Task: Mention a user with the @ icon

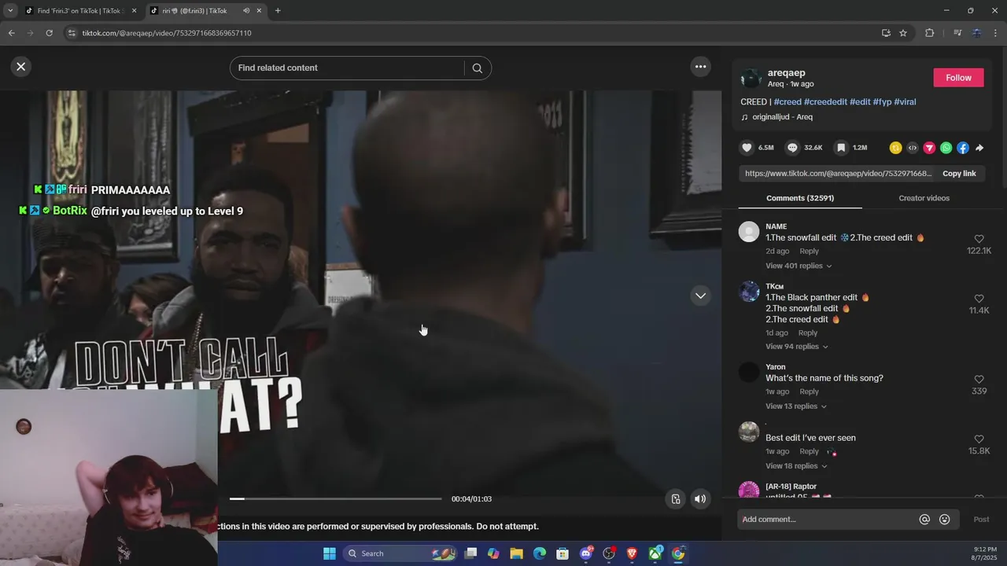Action: (x=924, y=520)
